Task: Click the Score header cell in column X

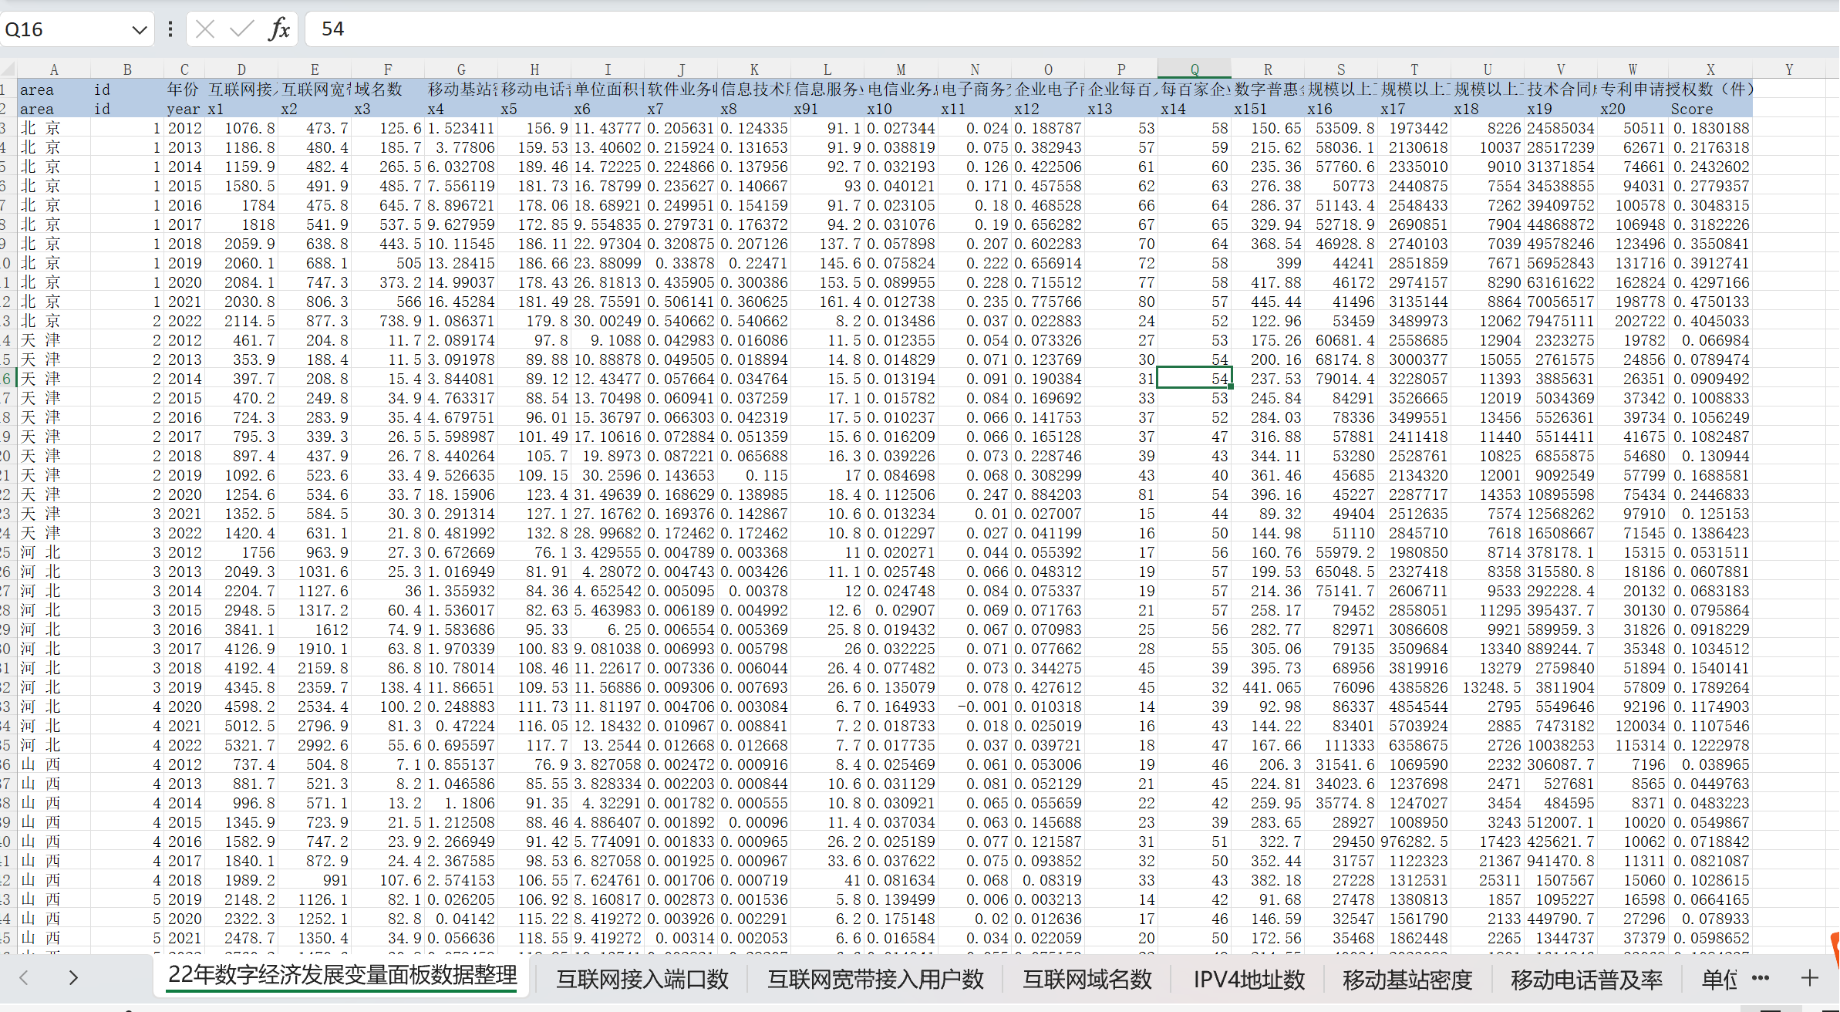Action: (x=1692, y=109)
